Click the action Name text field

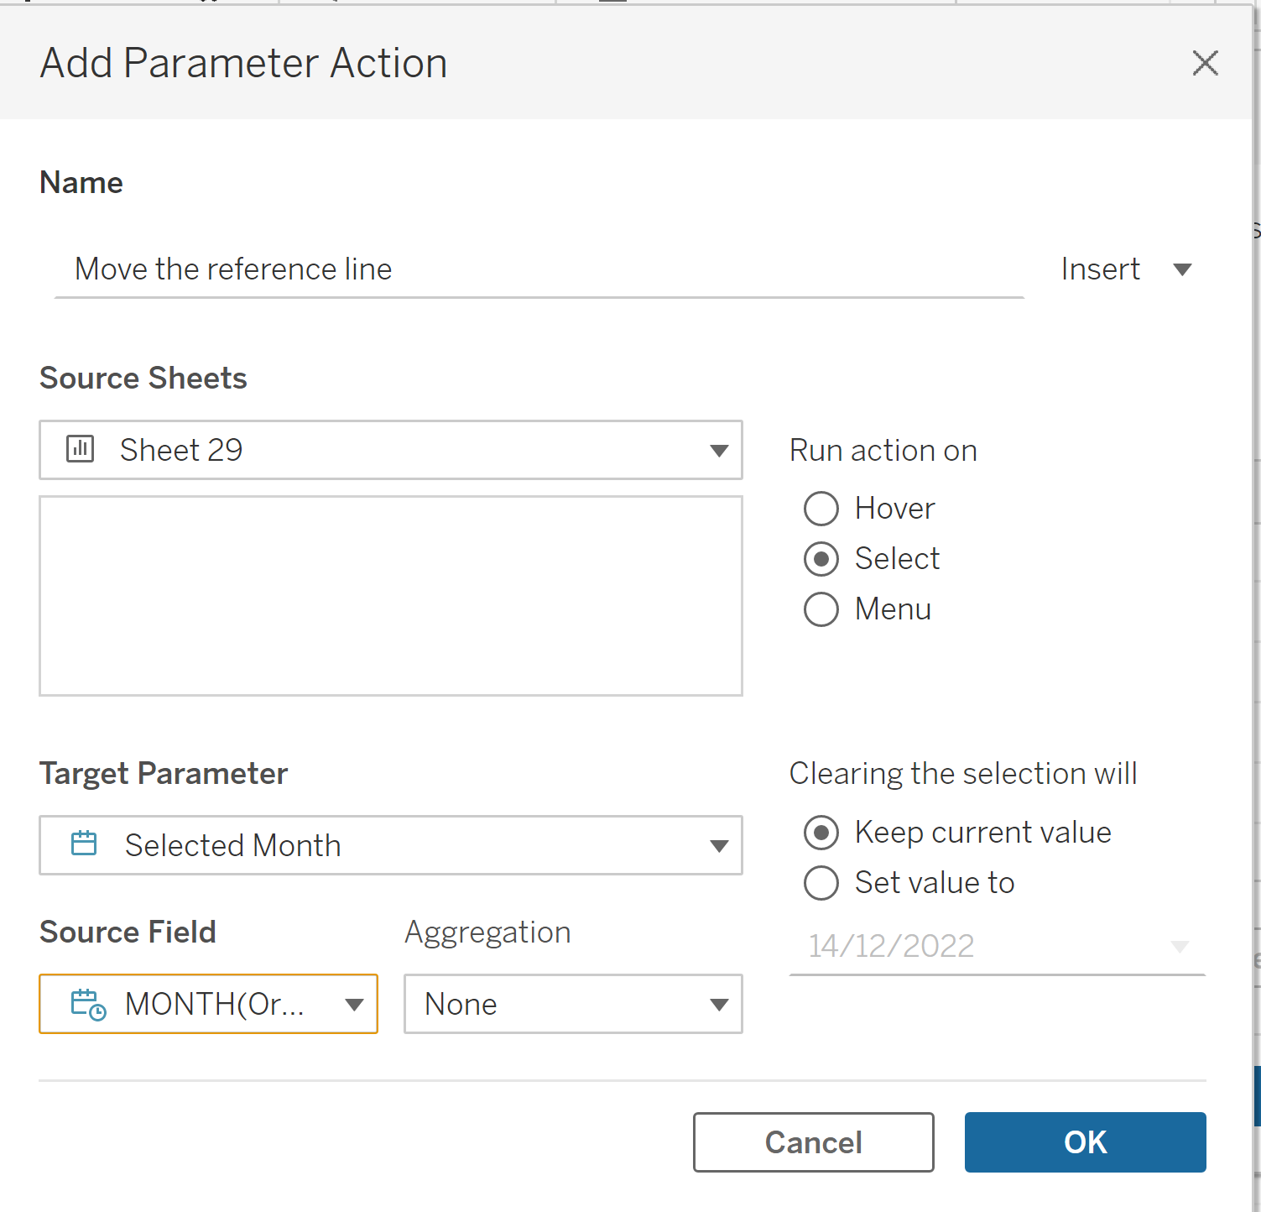(x=539, y=270)
